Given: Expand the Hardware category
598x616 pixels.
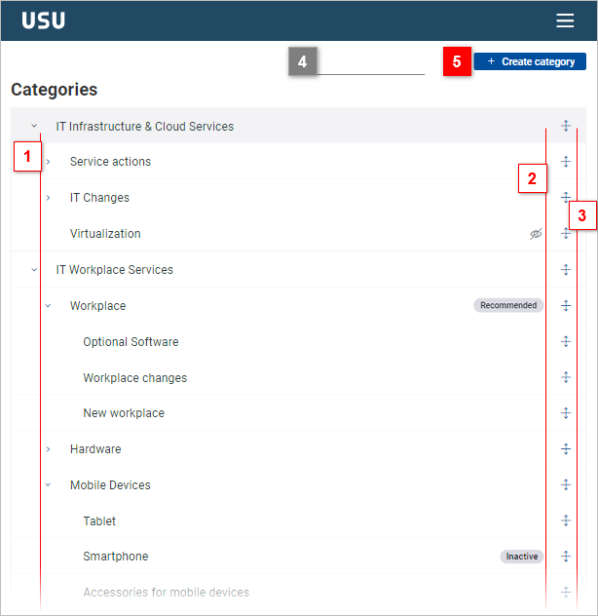Looking at the screenshot, I should tap(48, 449).
